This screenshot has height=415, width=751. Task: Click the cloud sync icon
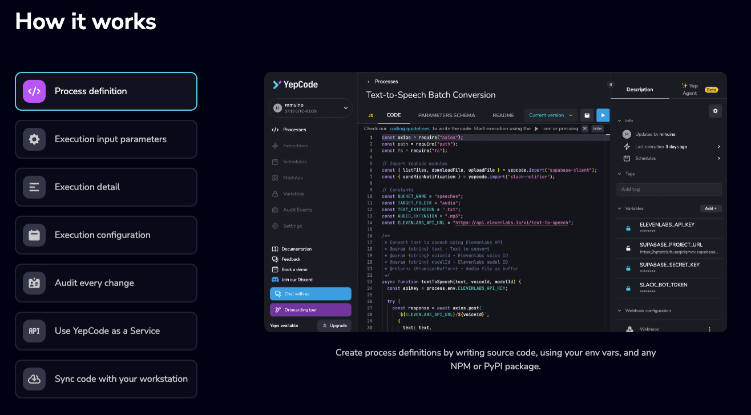point(34,379)
